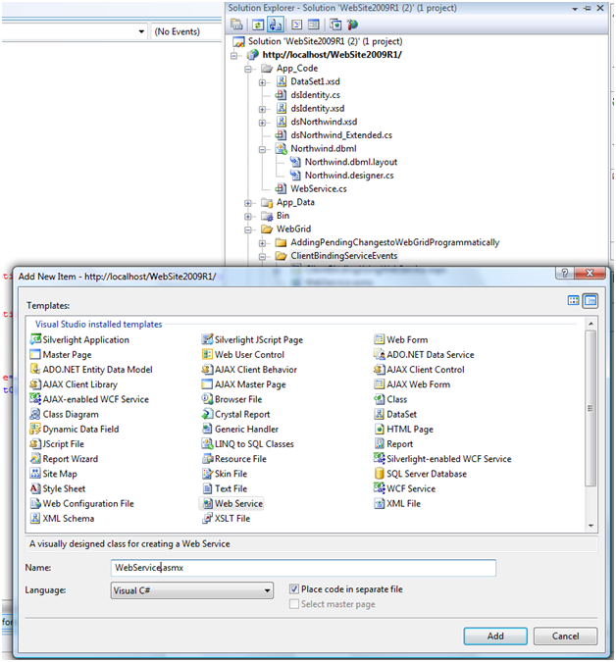Switch templates to small icons view
616x662 pixels.
coord(590,301)
